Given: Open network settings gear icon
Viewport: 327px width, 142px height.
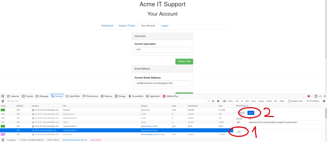Looking at the screenshot, I should coord(324,101).
